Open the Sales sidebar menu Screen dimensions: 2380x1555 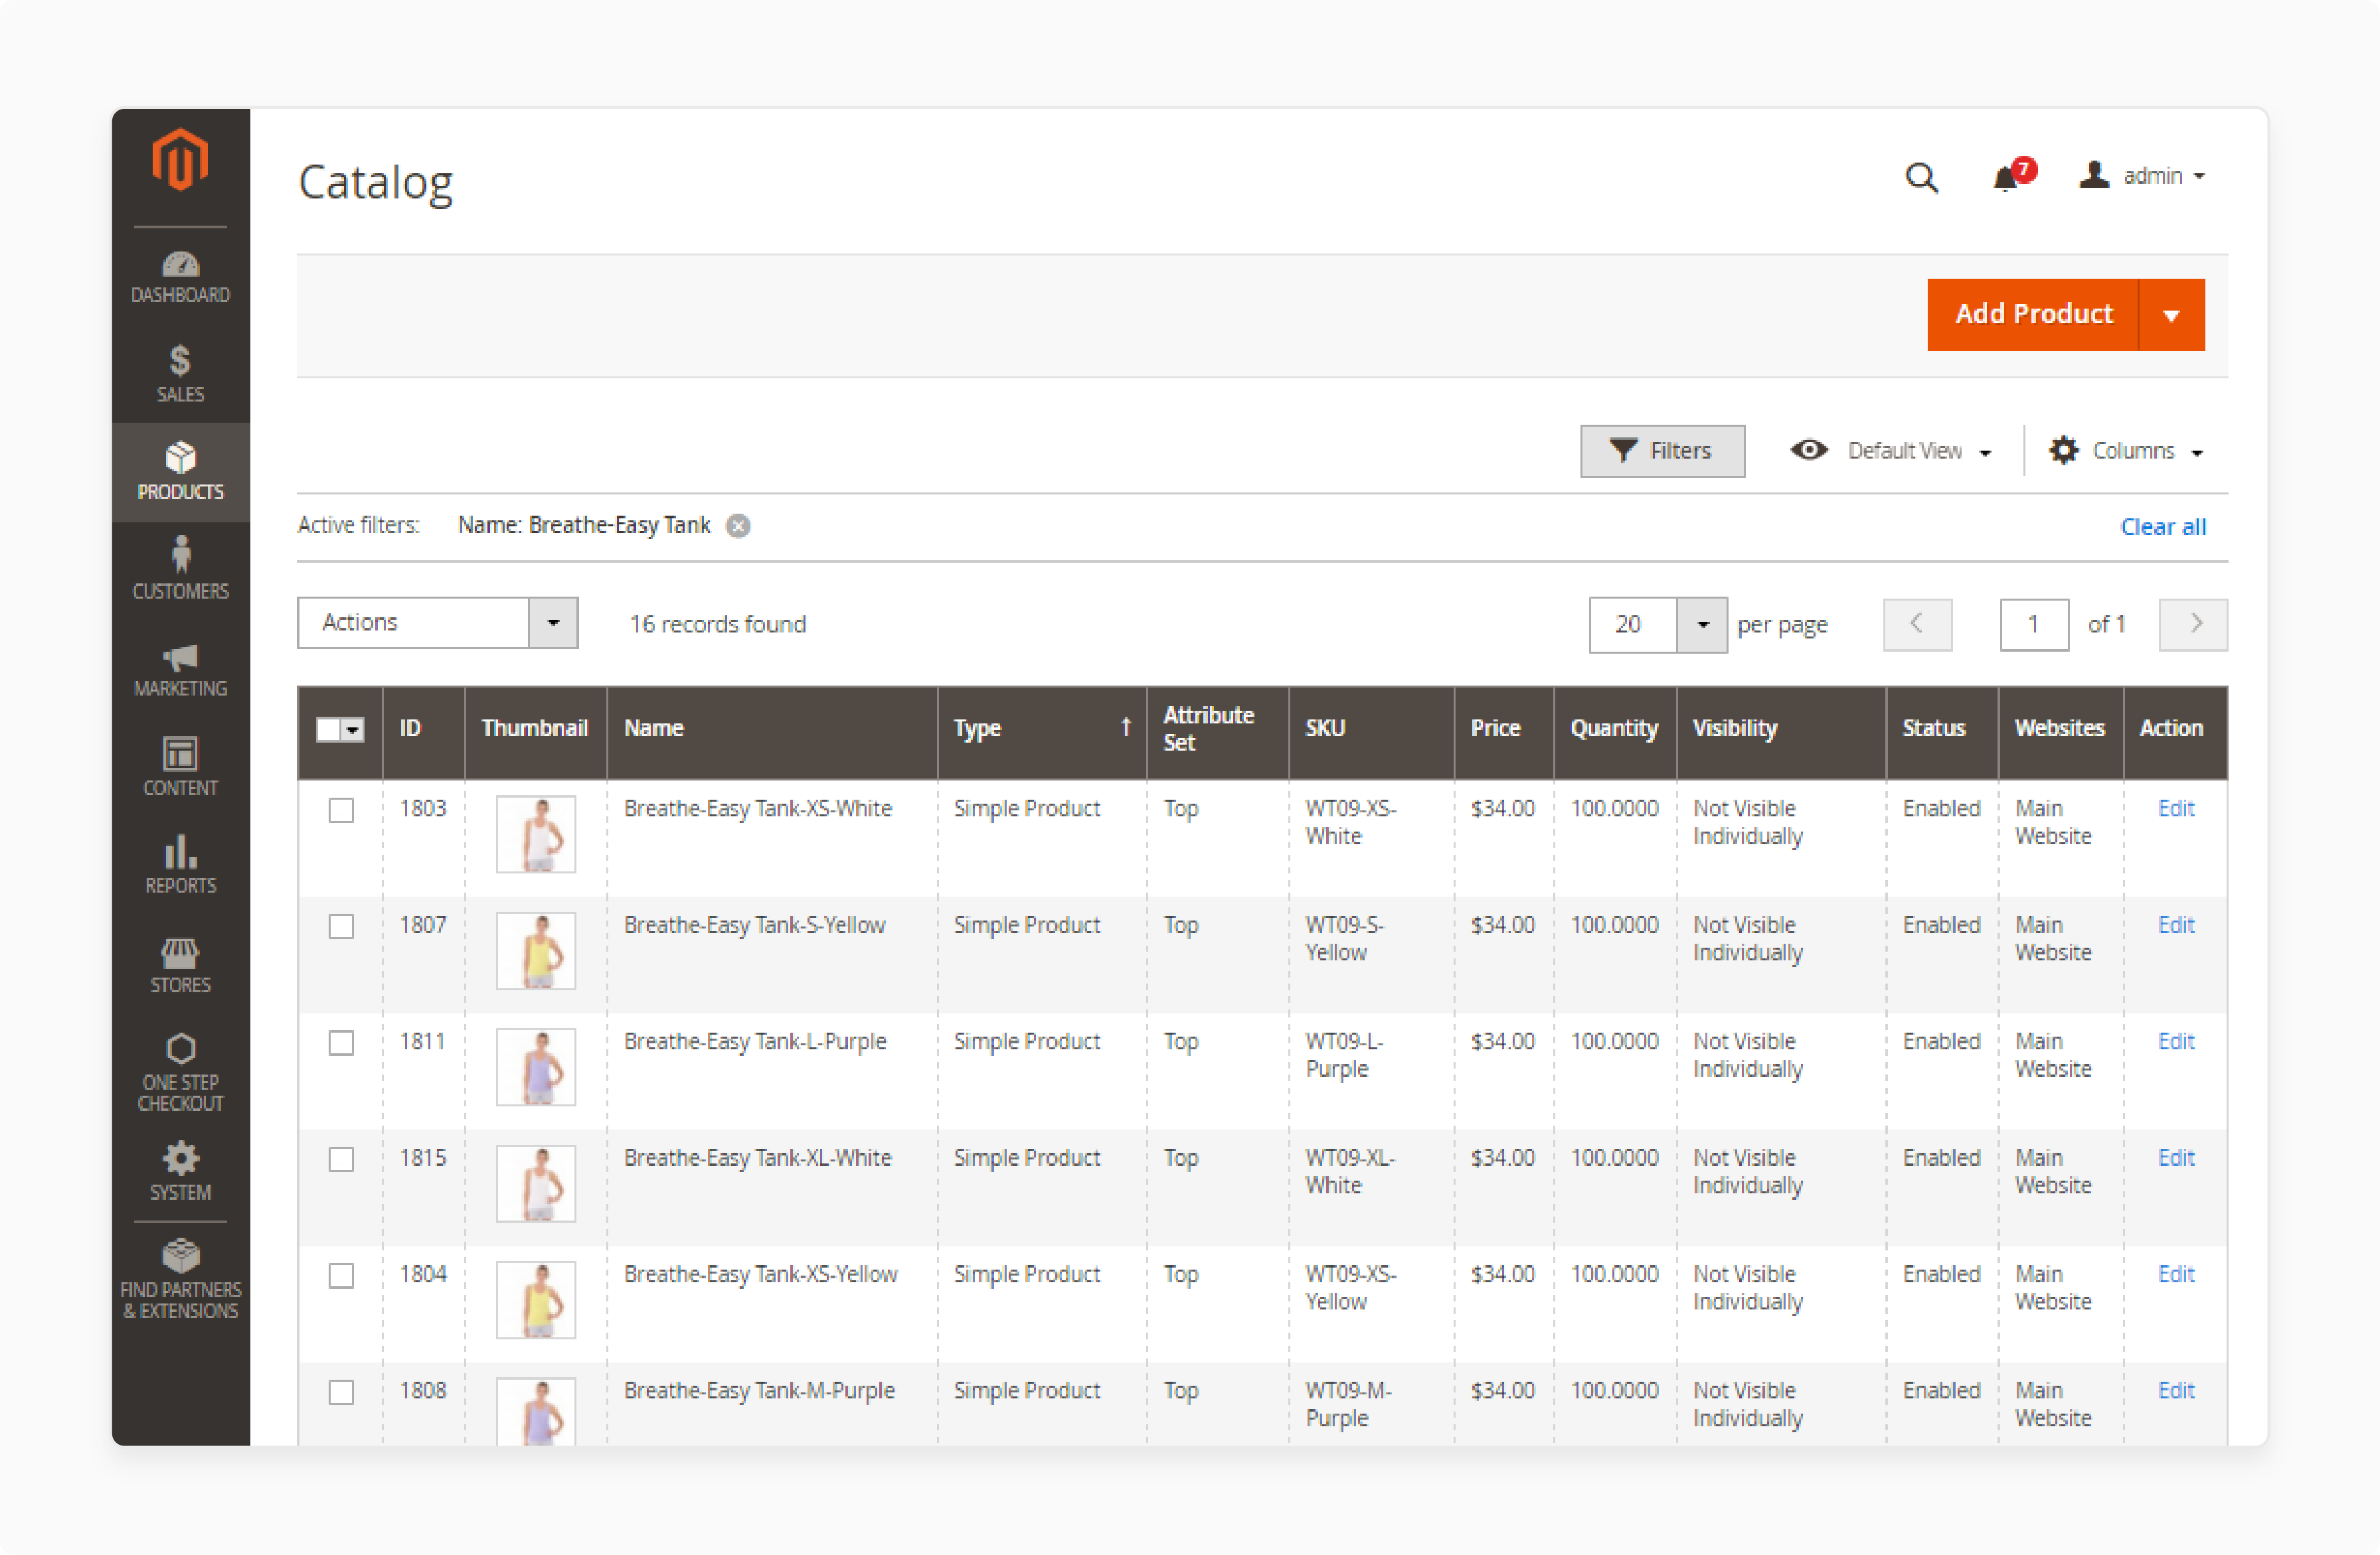(180, 374)
